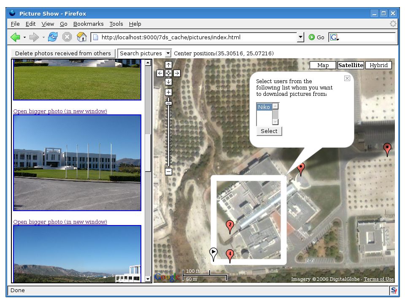405x304 pixels.
Task: Click the photo list scroll down arrow
Action: (148, 279)
